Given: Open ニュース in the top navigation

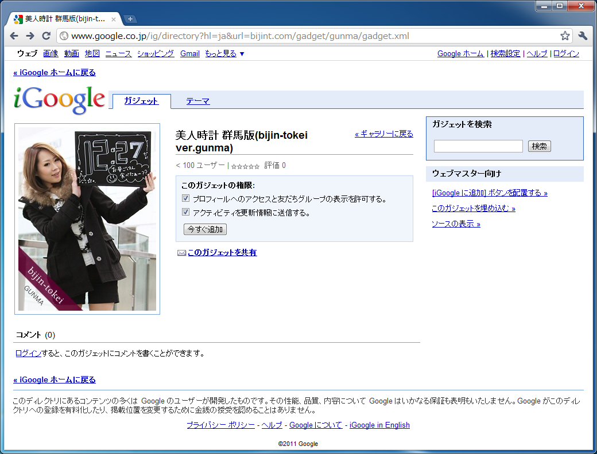Looking at the screenshot, I should click(118, 54).
